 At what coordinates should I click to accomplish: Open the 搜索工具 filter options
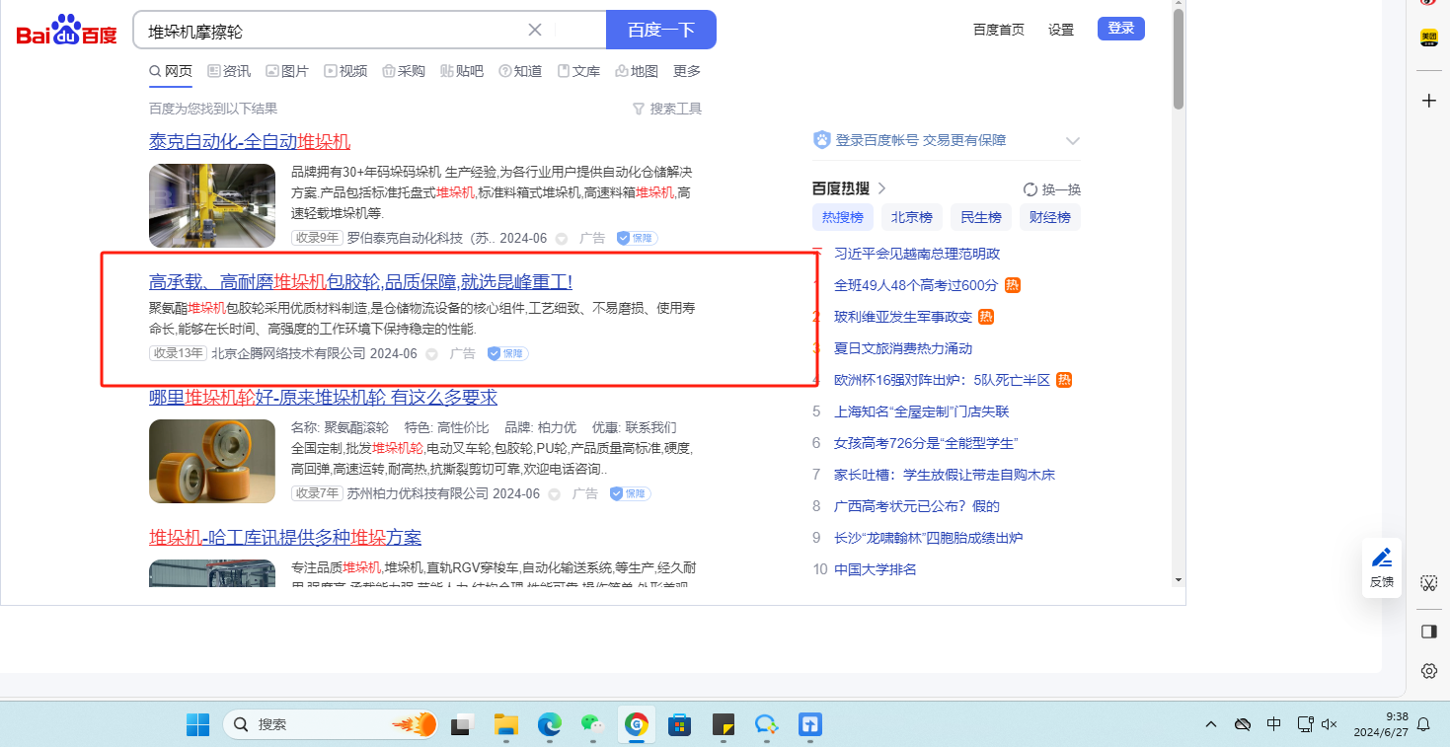tap(667, 109)
